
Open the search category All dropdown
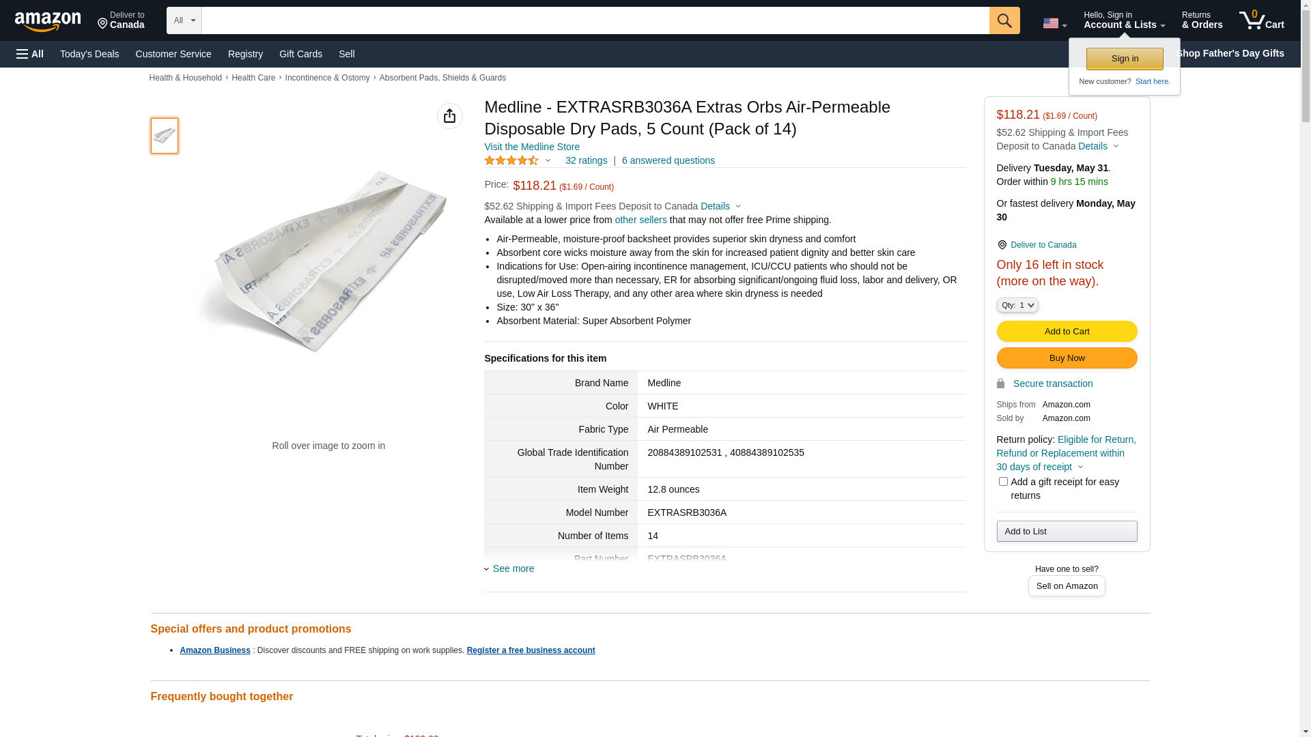[184, 20]
